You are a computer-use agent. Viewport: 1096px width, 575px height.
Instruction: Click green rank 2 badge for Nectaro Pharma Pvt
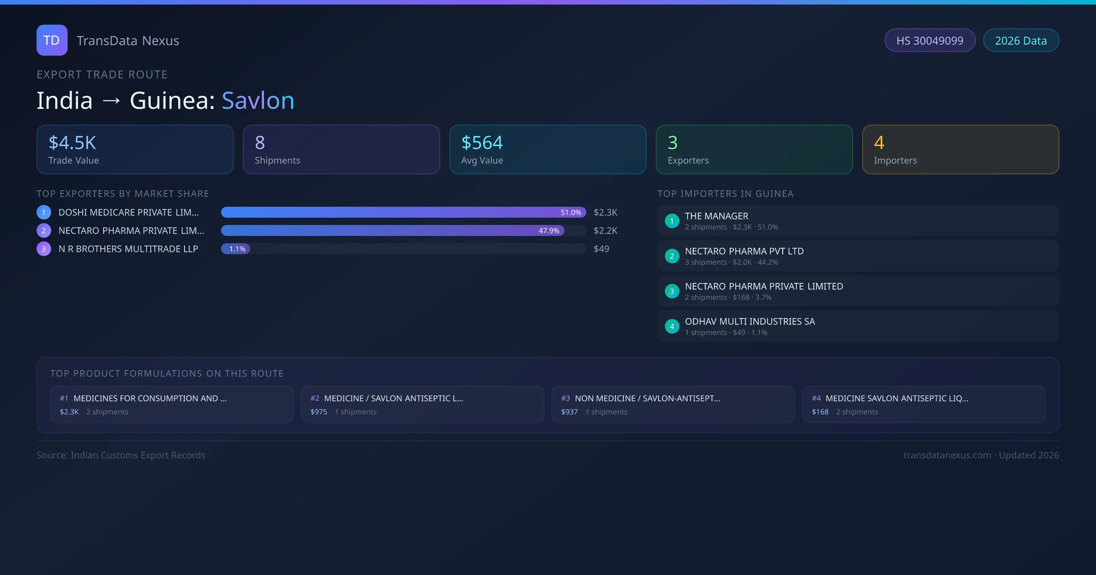click(672, 256)
